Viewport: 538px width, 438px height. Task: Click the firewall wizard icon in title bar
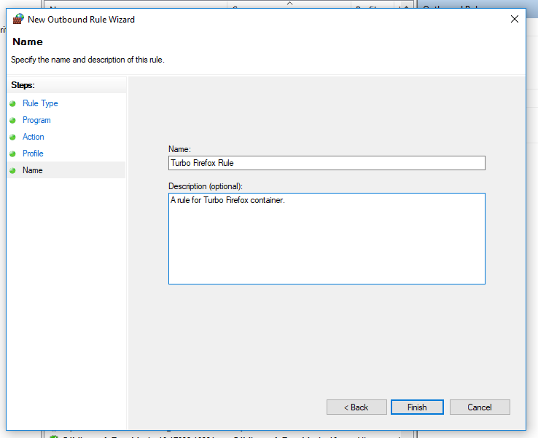19,20
